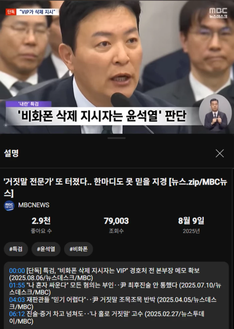Image resolution: width=234 pixels, height=329 pixels.
Task: Tap the MBCNEWS channel avatar icon
Action: click(x=9, y=205)
